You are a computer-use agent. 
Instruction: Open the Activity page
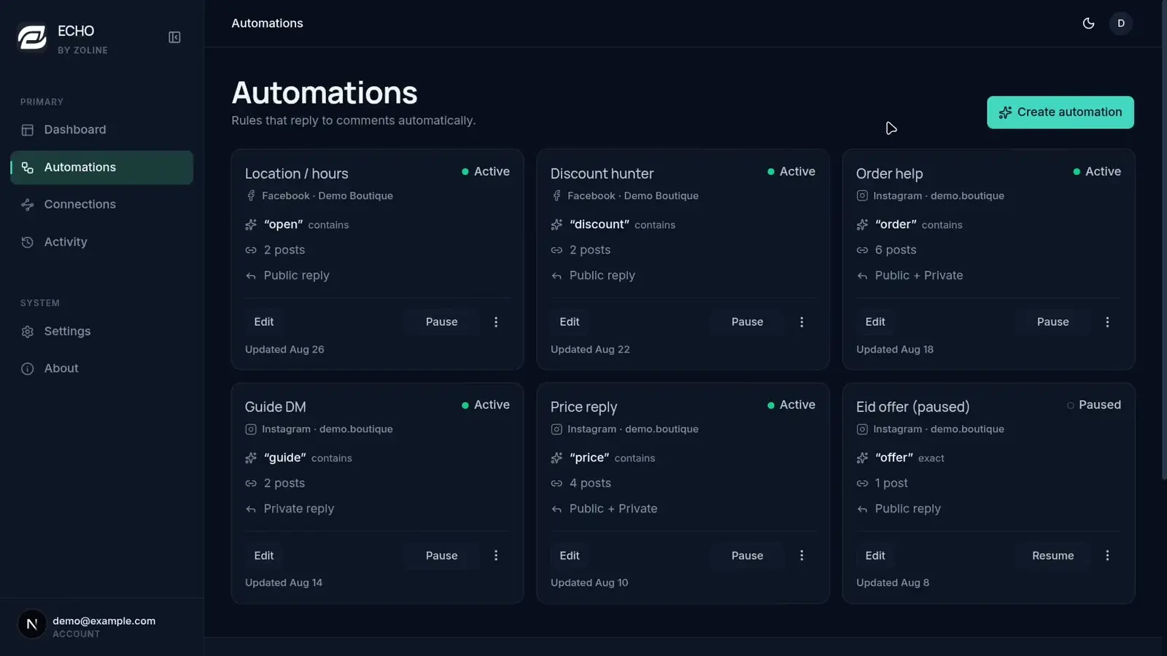pos(101,242)
